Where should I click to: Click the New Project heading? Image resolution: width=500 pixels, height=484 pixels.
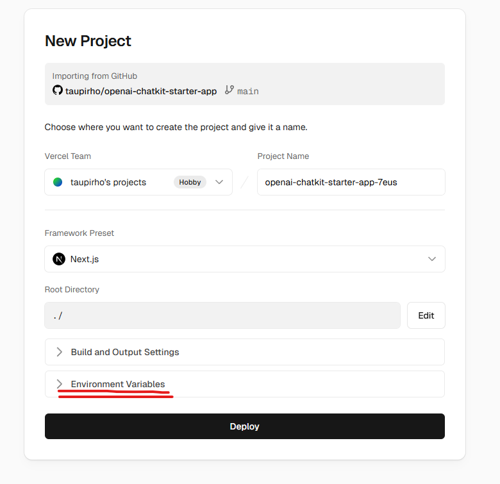click(x=88, y=41)
